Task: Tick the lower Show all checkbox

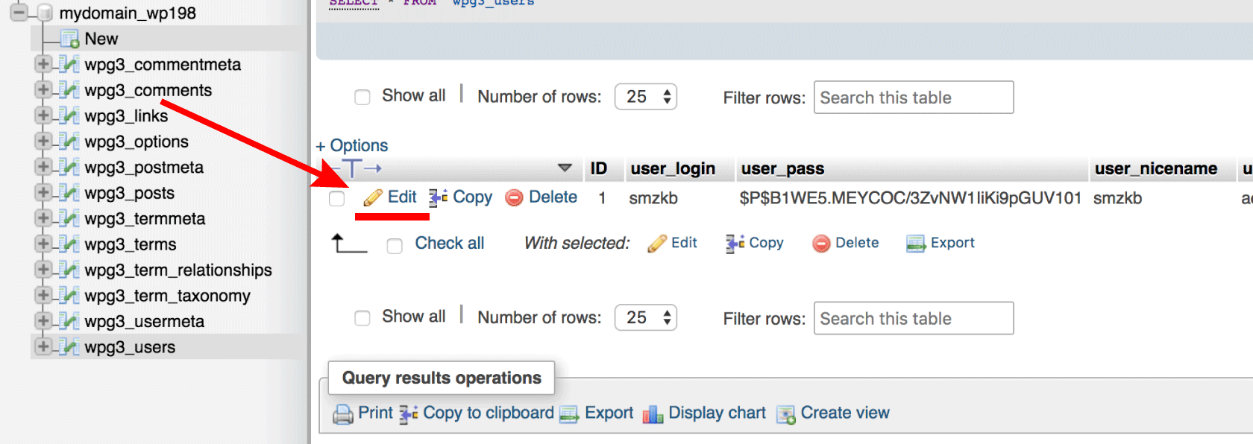Action: coord(362,319)
